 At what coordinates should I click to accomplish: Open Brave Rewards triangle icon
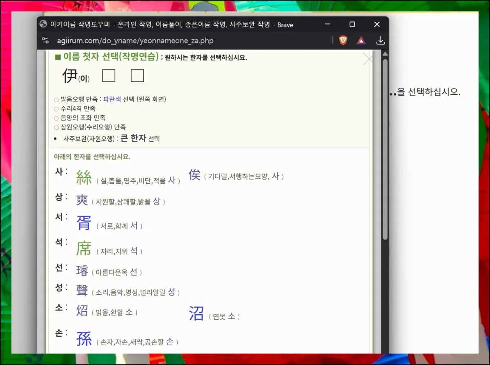tap(361, 40)
